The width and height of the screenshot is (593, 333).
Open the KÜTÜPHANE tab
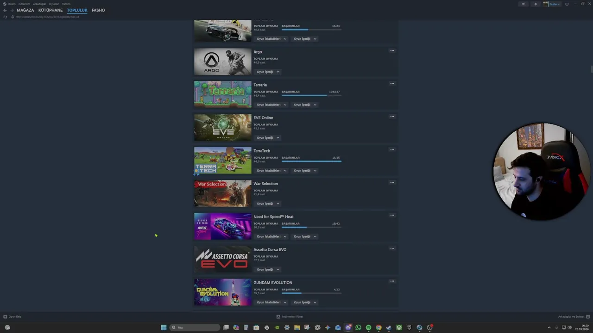(x=50, y=10)
